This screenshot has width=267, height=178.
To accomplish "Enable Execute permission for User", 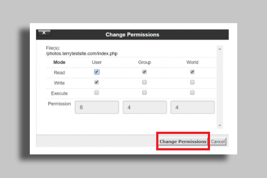I will pos(97,93).
